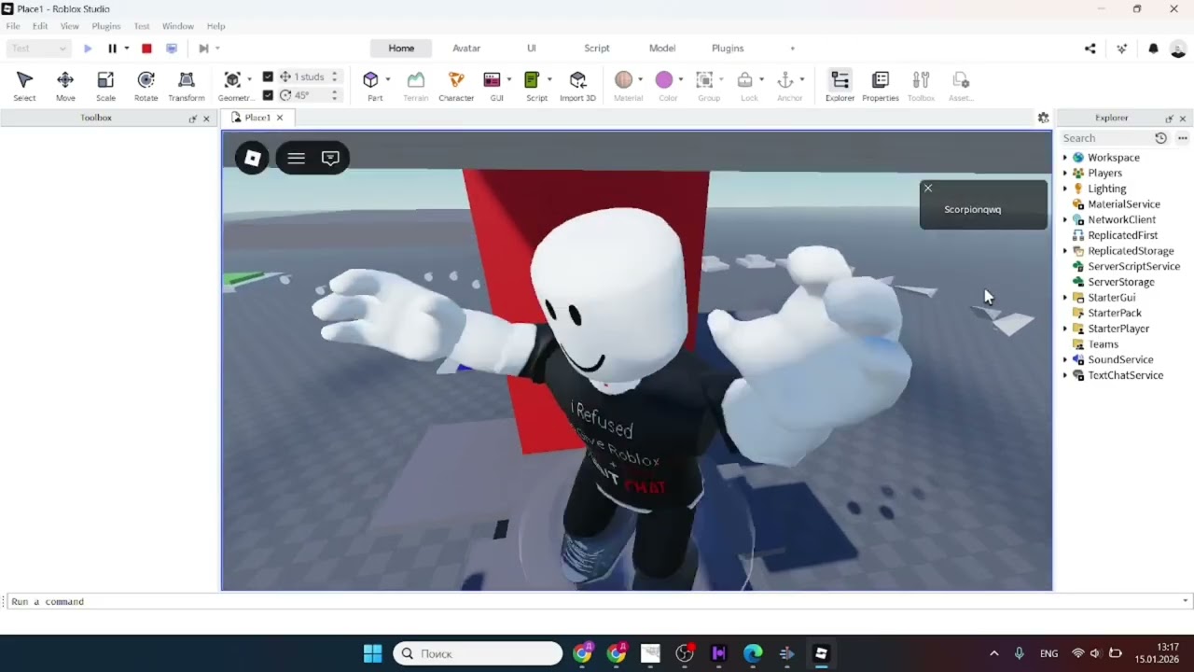Expand the Lighting node

pos(1065,189)
